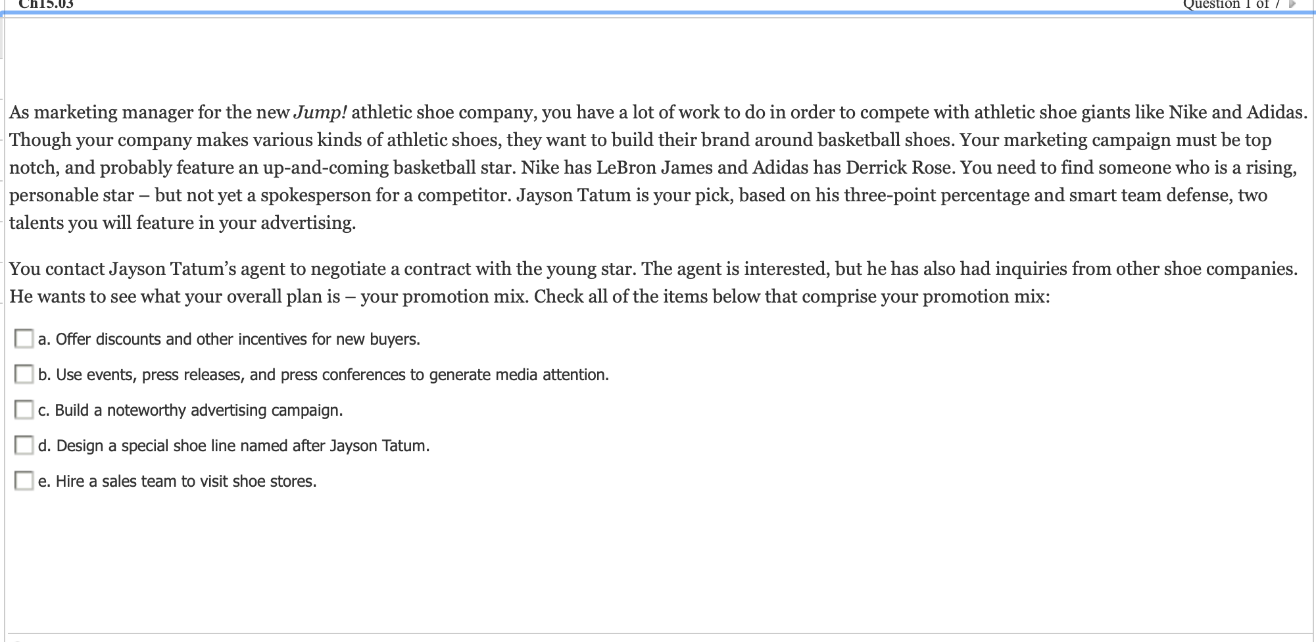Check option c about advertising campaign
This screenshot has width=1316, height=642.
click(x=24, y=410)
